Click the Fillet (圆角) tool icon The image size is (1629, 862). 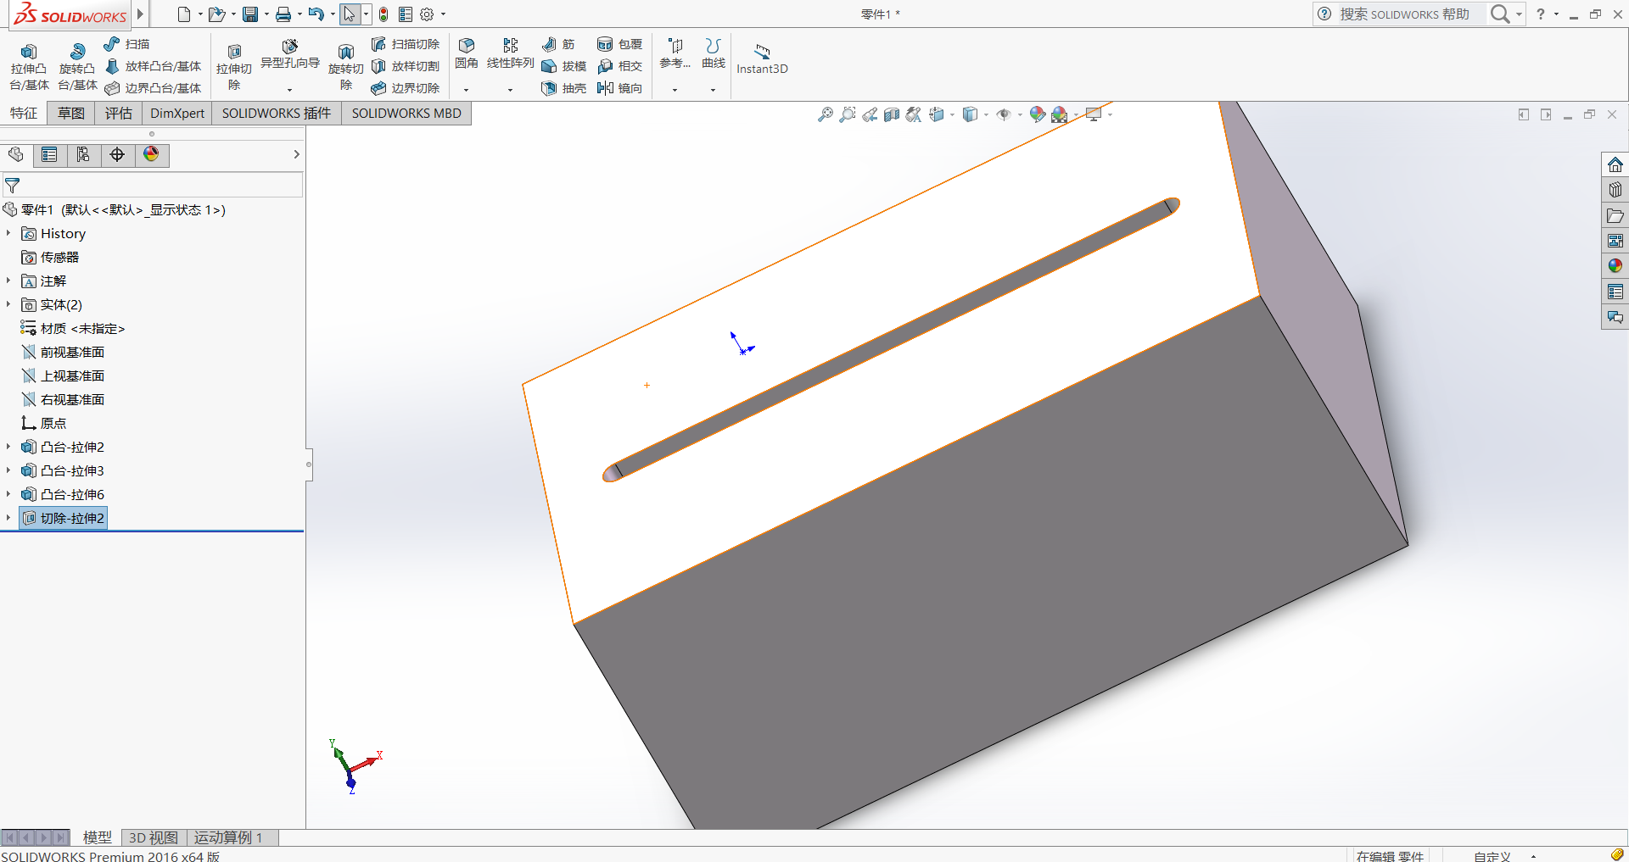pos(466,46)
